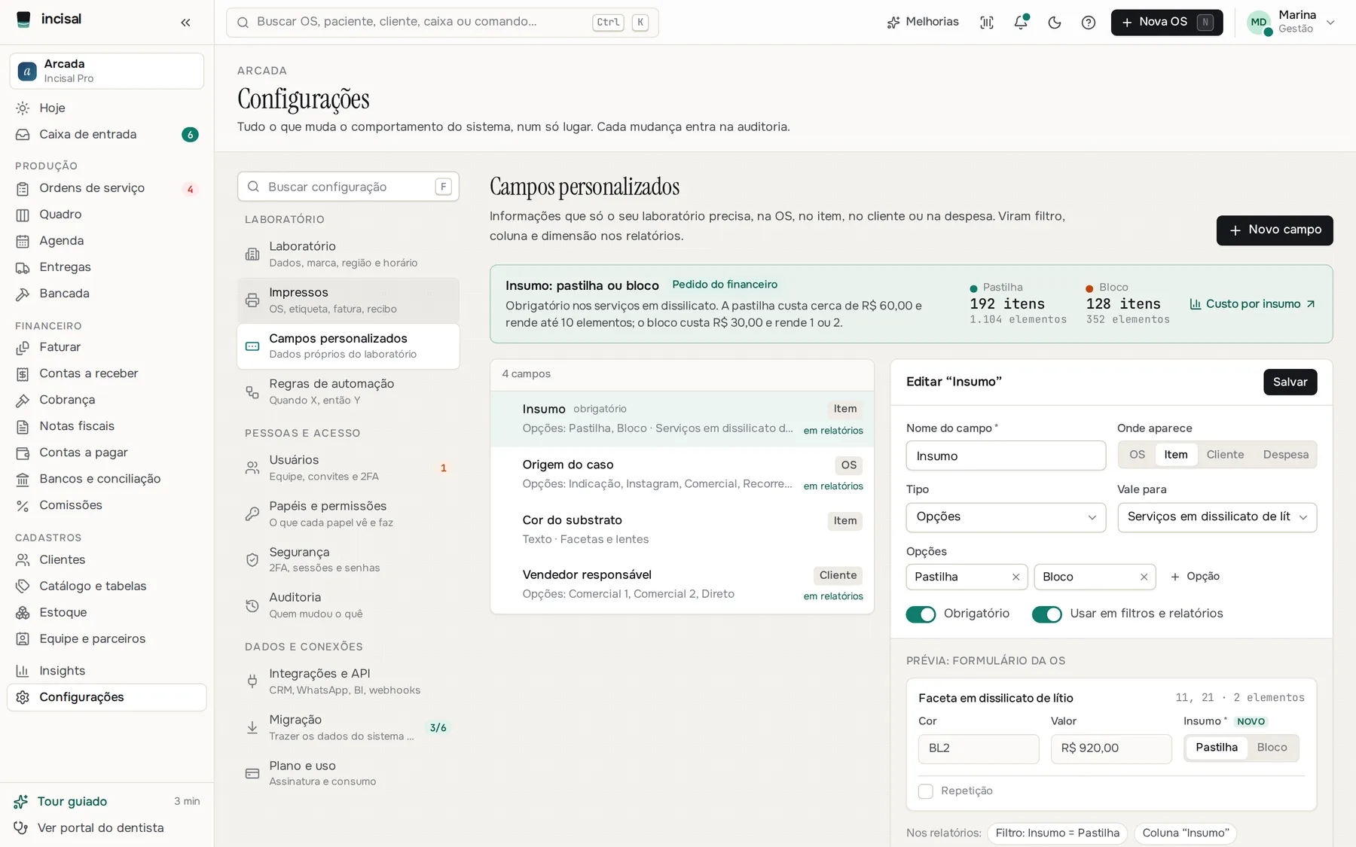Viewport: 1356px width, 847px height.
Task: Collapse the sidebar with double-chevron icon
Action: tap(185, 23)
